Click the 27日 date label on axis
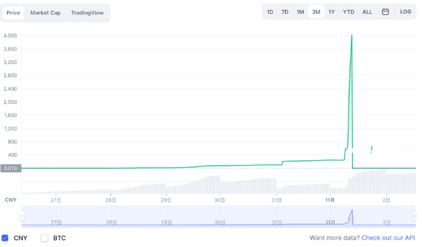The image size is (422, 247). tap(56, 200)
